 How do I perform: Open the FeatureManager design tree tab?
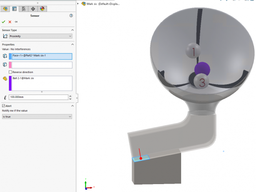point(5,9)
